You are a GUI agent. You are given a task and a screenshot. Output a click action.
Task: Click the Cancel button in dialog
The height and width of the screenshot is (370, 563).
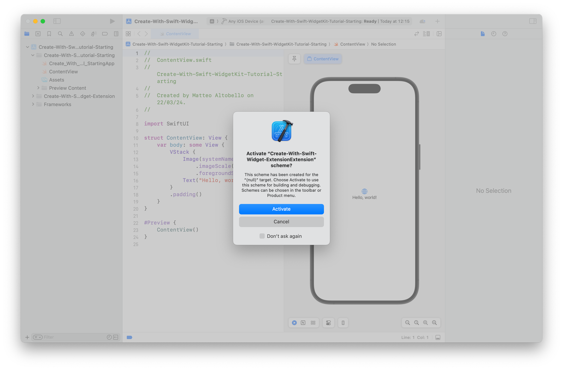281,221
